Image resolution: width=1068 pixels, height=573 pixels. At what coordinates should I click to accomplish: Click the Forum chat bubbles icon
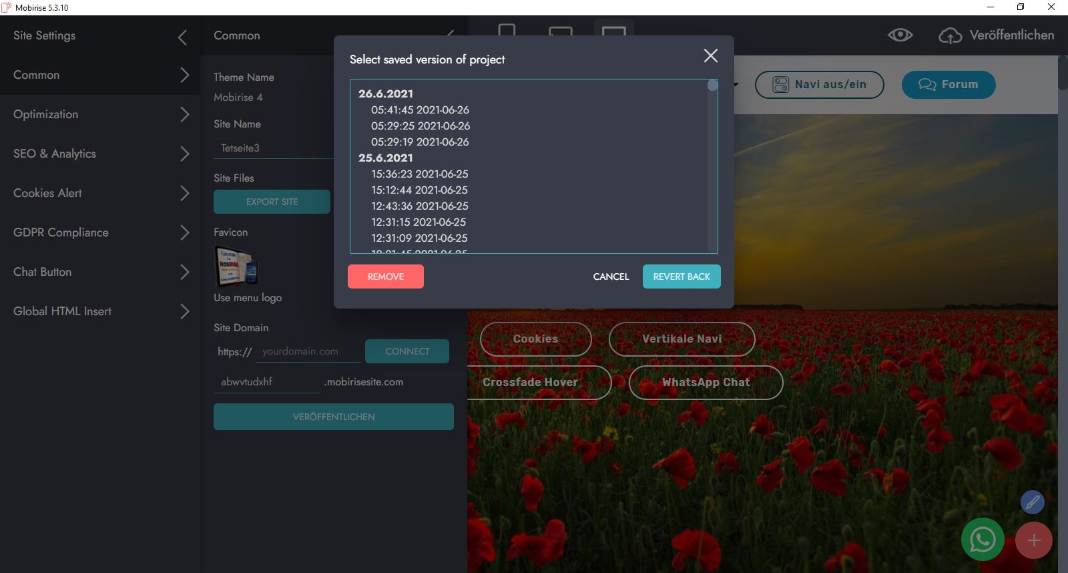[927, 85]
